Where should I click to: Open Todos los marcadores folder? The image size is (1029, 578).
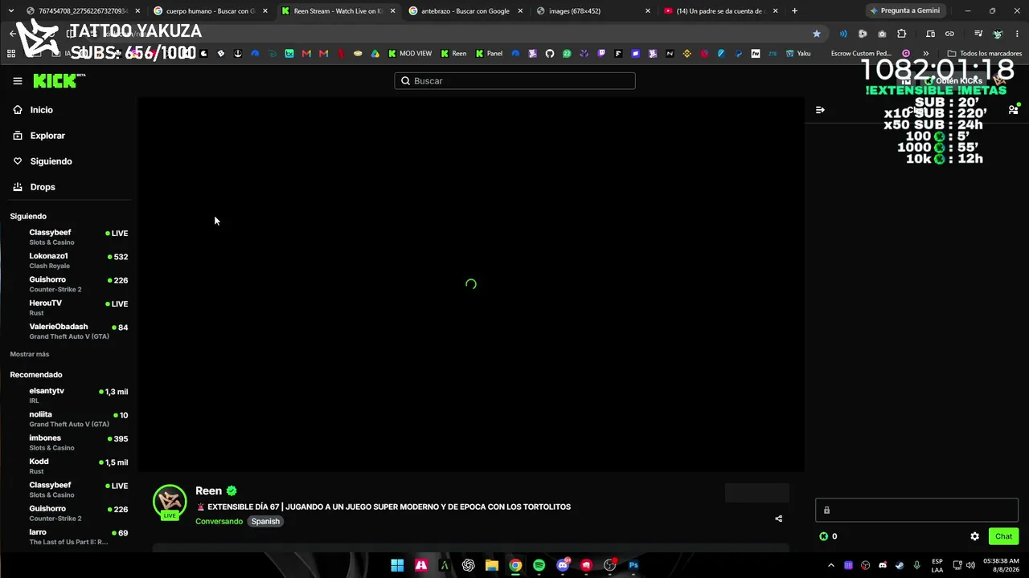click(985, 54)
